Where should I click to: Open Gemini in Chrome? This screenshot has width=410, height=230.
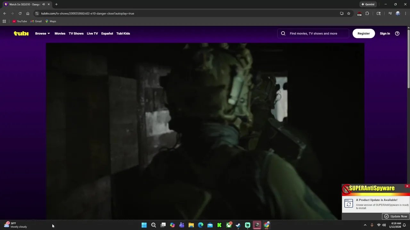[x=368, y=4]
